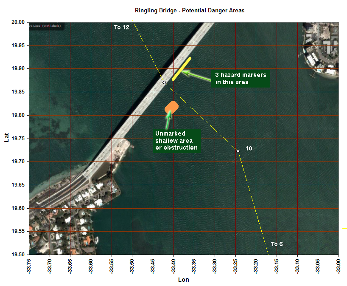347x286 pixels.
Task: Click the 'To 12' route label
Action: coord(121,28)
